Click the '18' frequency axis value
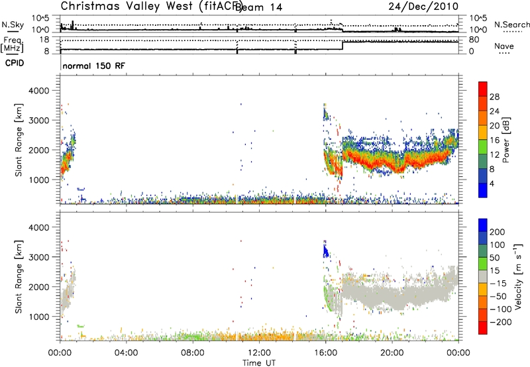530x367 pixels. (44, 40)
